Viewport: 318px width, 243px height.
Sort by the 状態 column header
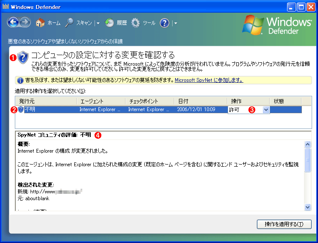285,101
